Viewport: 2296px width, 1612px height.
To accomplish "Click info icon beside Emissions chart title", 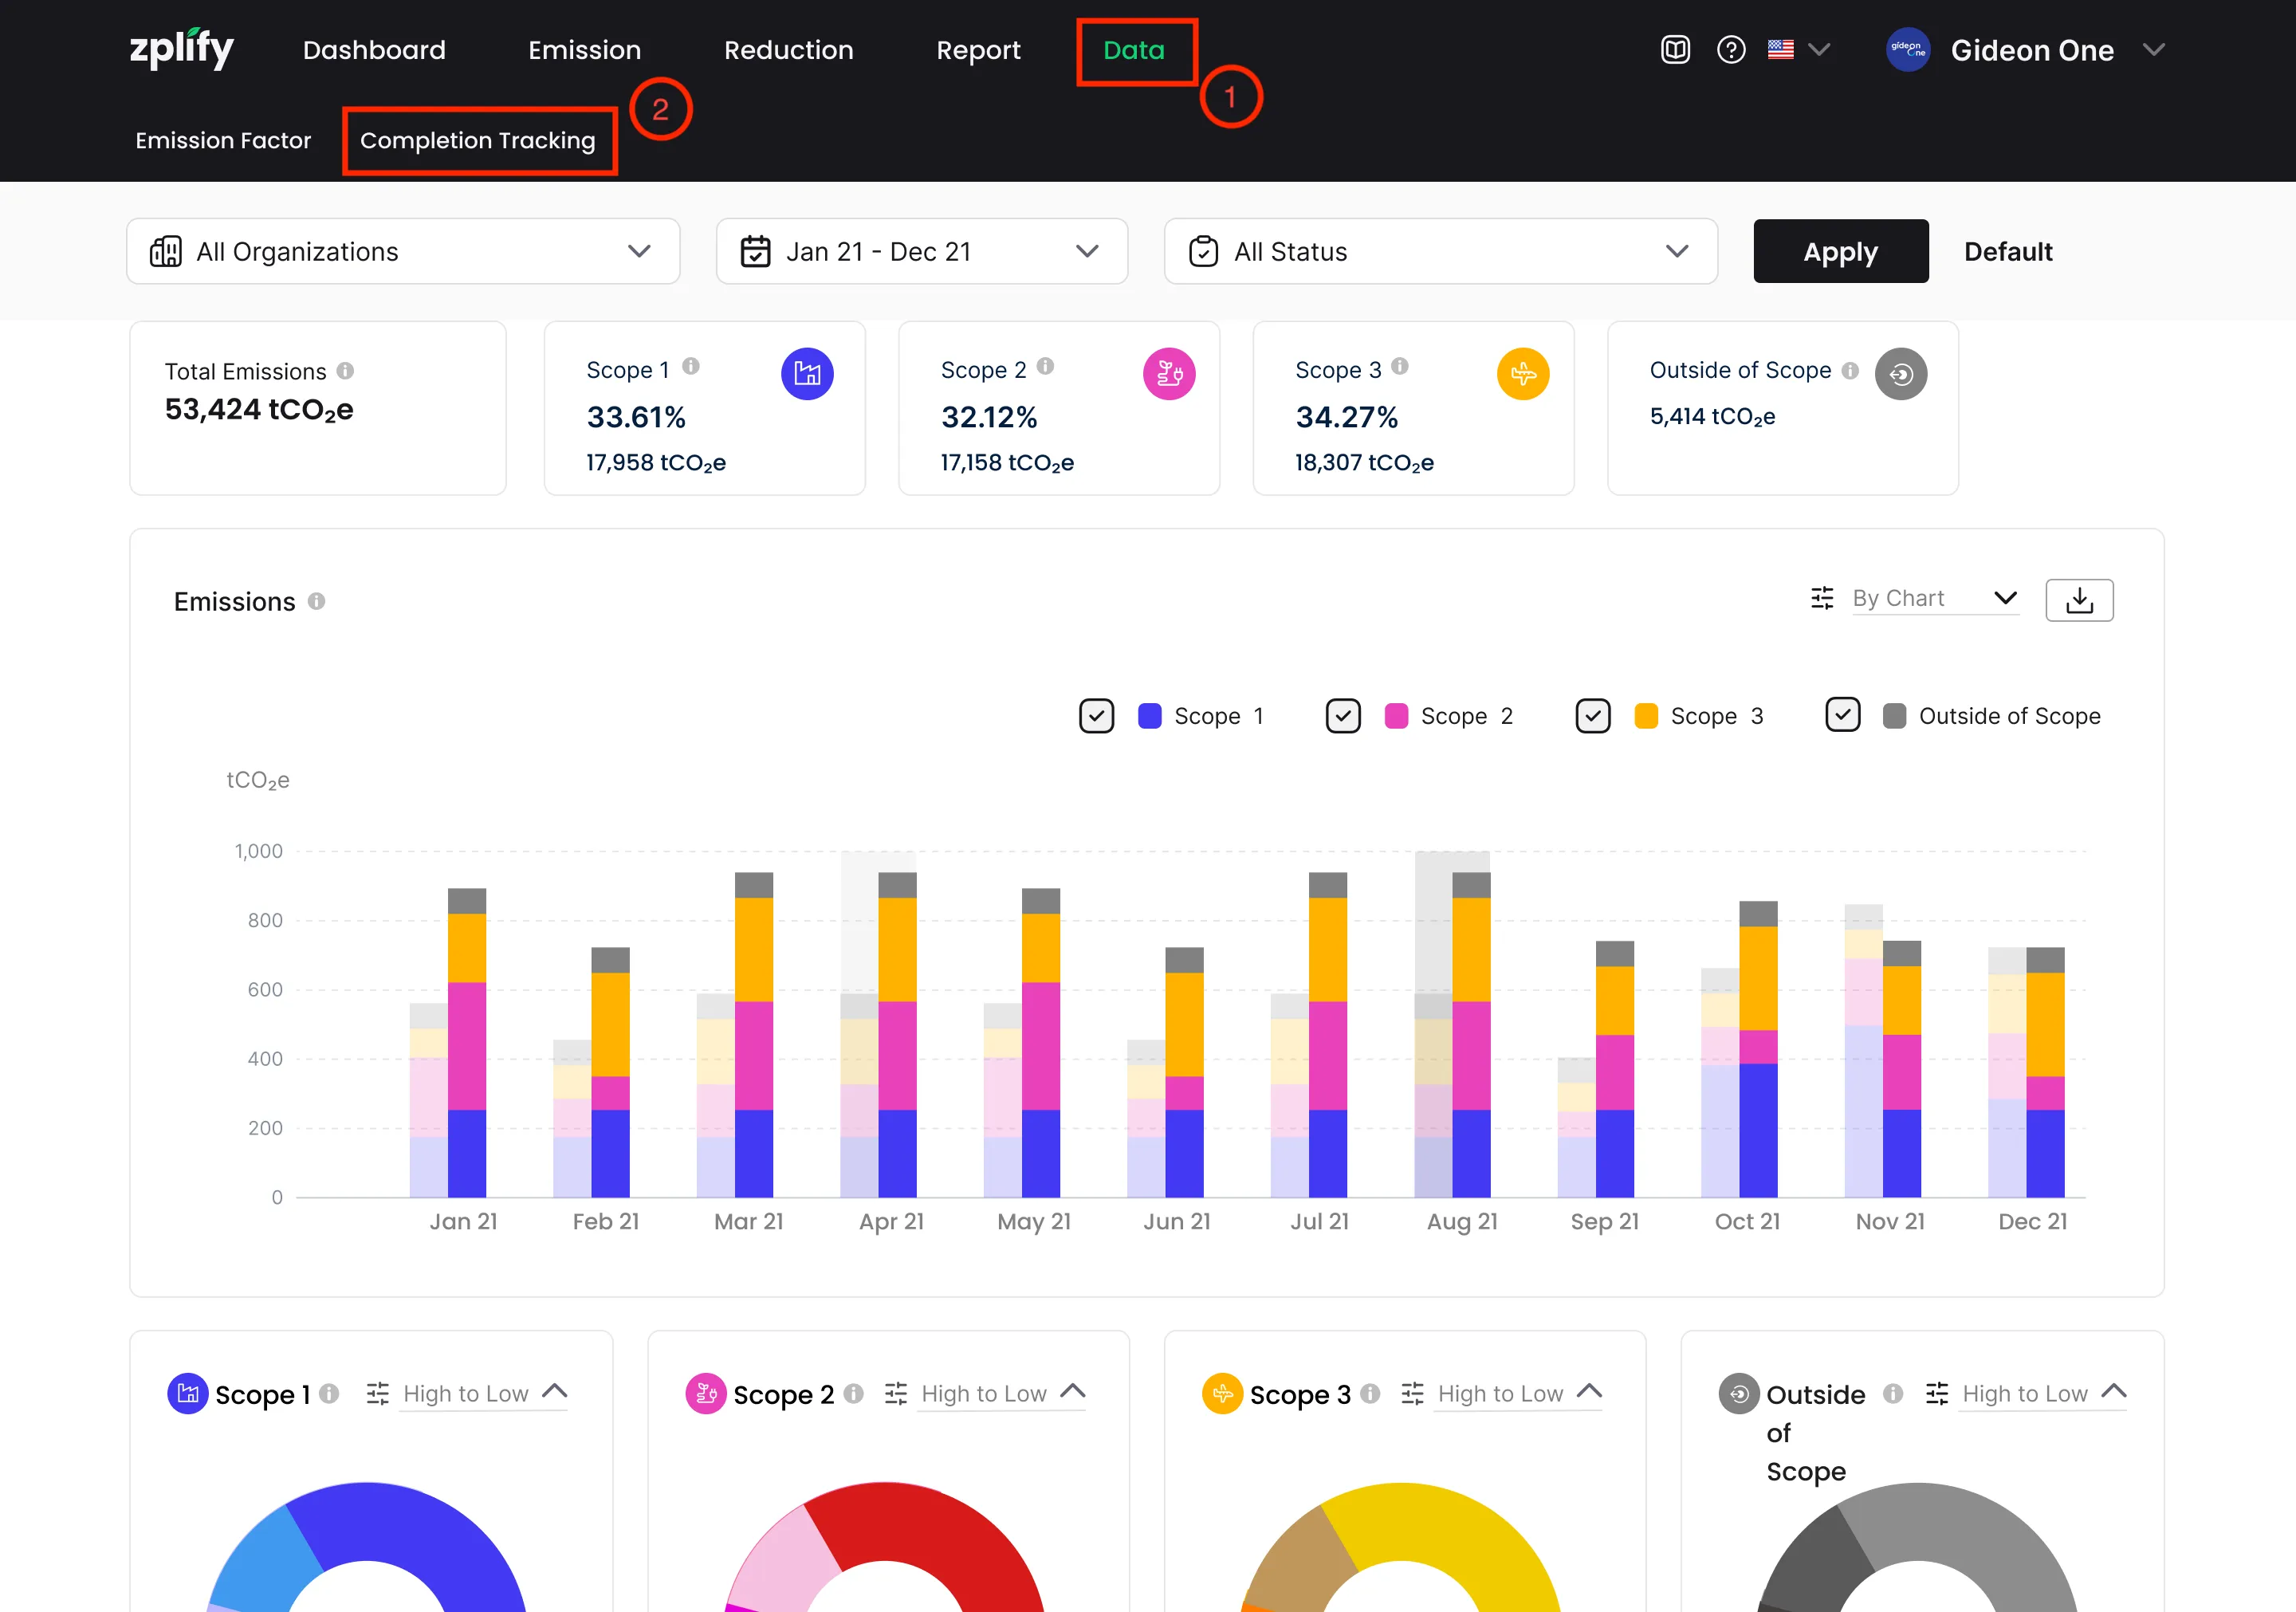I will click(x=316, y=601).
